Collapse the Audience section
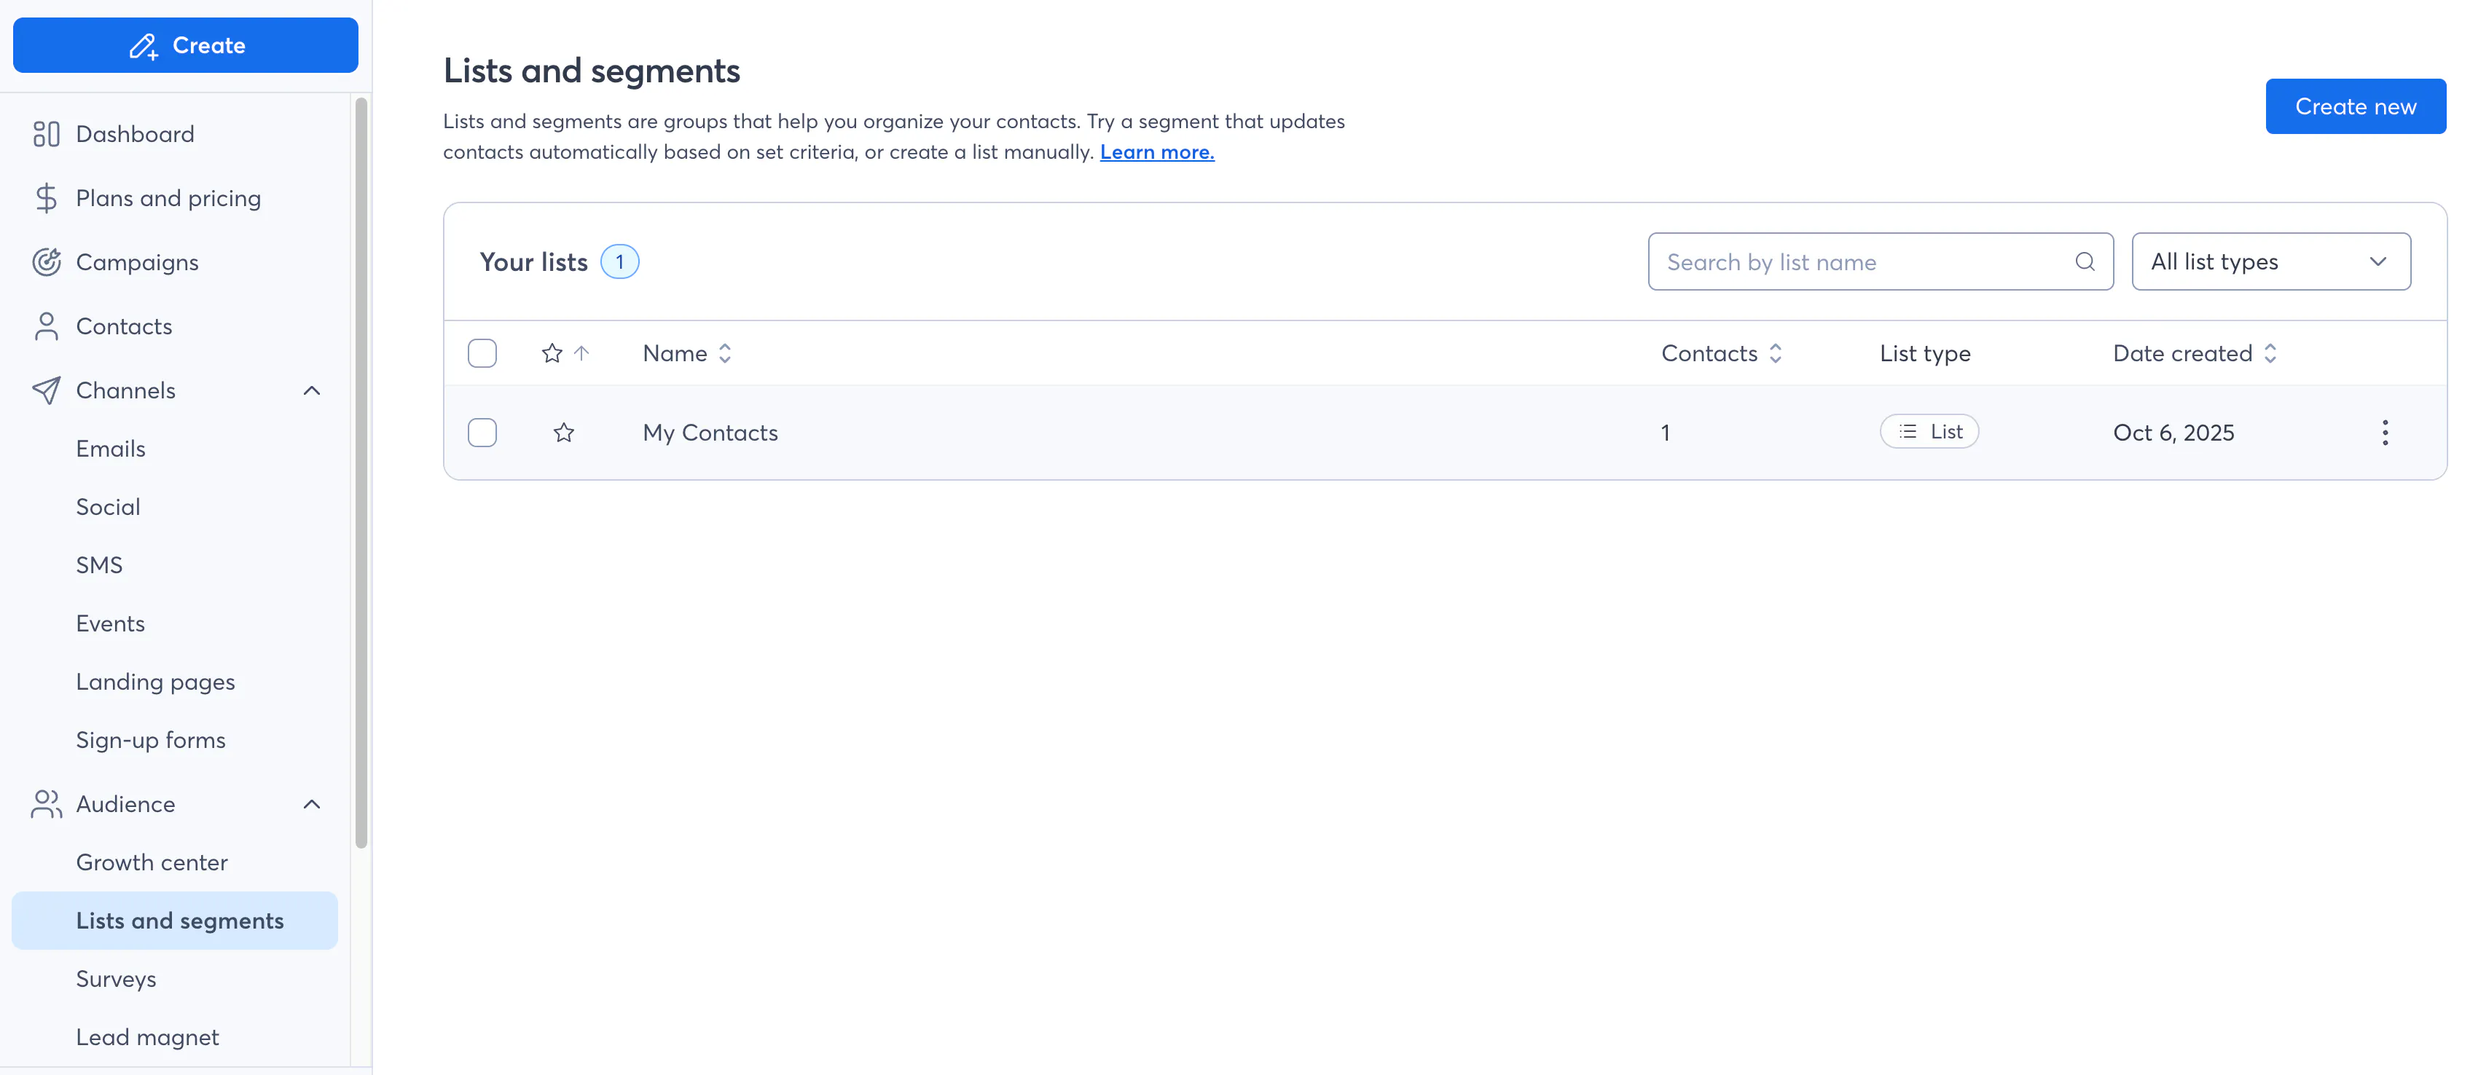Screen dimensions: 2489x1075 point(311,803)
